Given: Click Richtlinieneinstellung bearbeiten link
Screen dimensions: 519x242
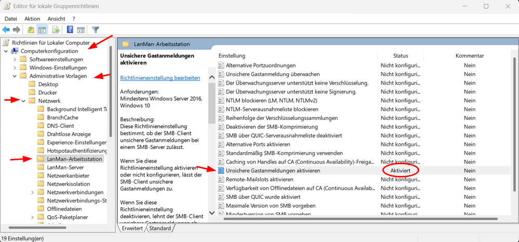Looking at the screenshot, I should click(160, 78).
